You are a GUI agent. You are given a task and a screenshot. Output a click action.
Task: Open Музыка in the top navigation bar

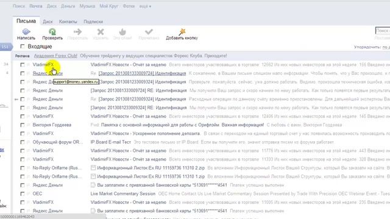[x=87, y=6]
